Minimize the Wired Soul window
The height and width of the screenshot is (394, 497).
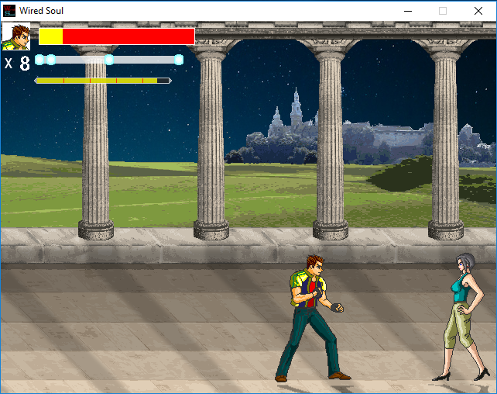(407, 11)
